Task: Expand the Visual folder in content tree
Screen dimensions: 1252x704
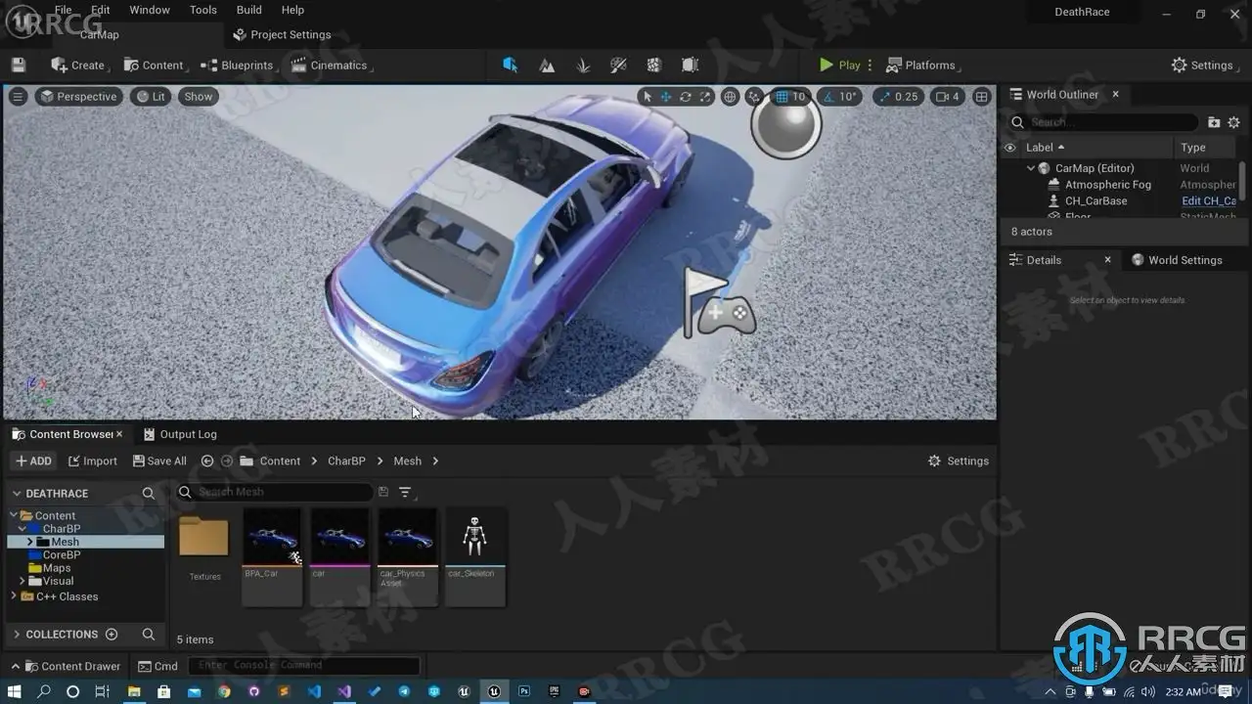Action: (22, 581)
